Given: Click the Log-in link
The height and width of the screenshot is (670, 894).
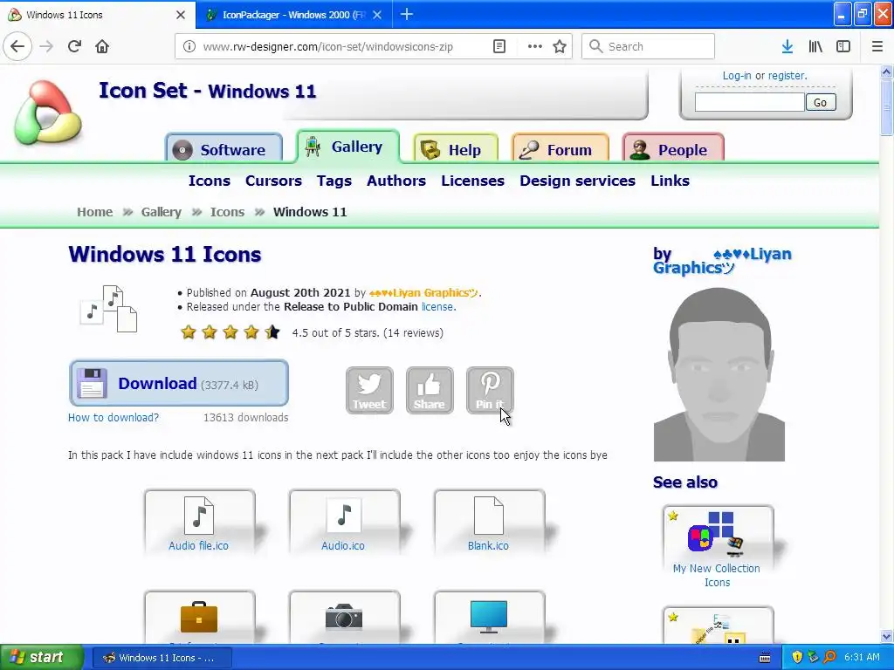Looking at the screenshot, I should coord(737,76).
